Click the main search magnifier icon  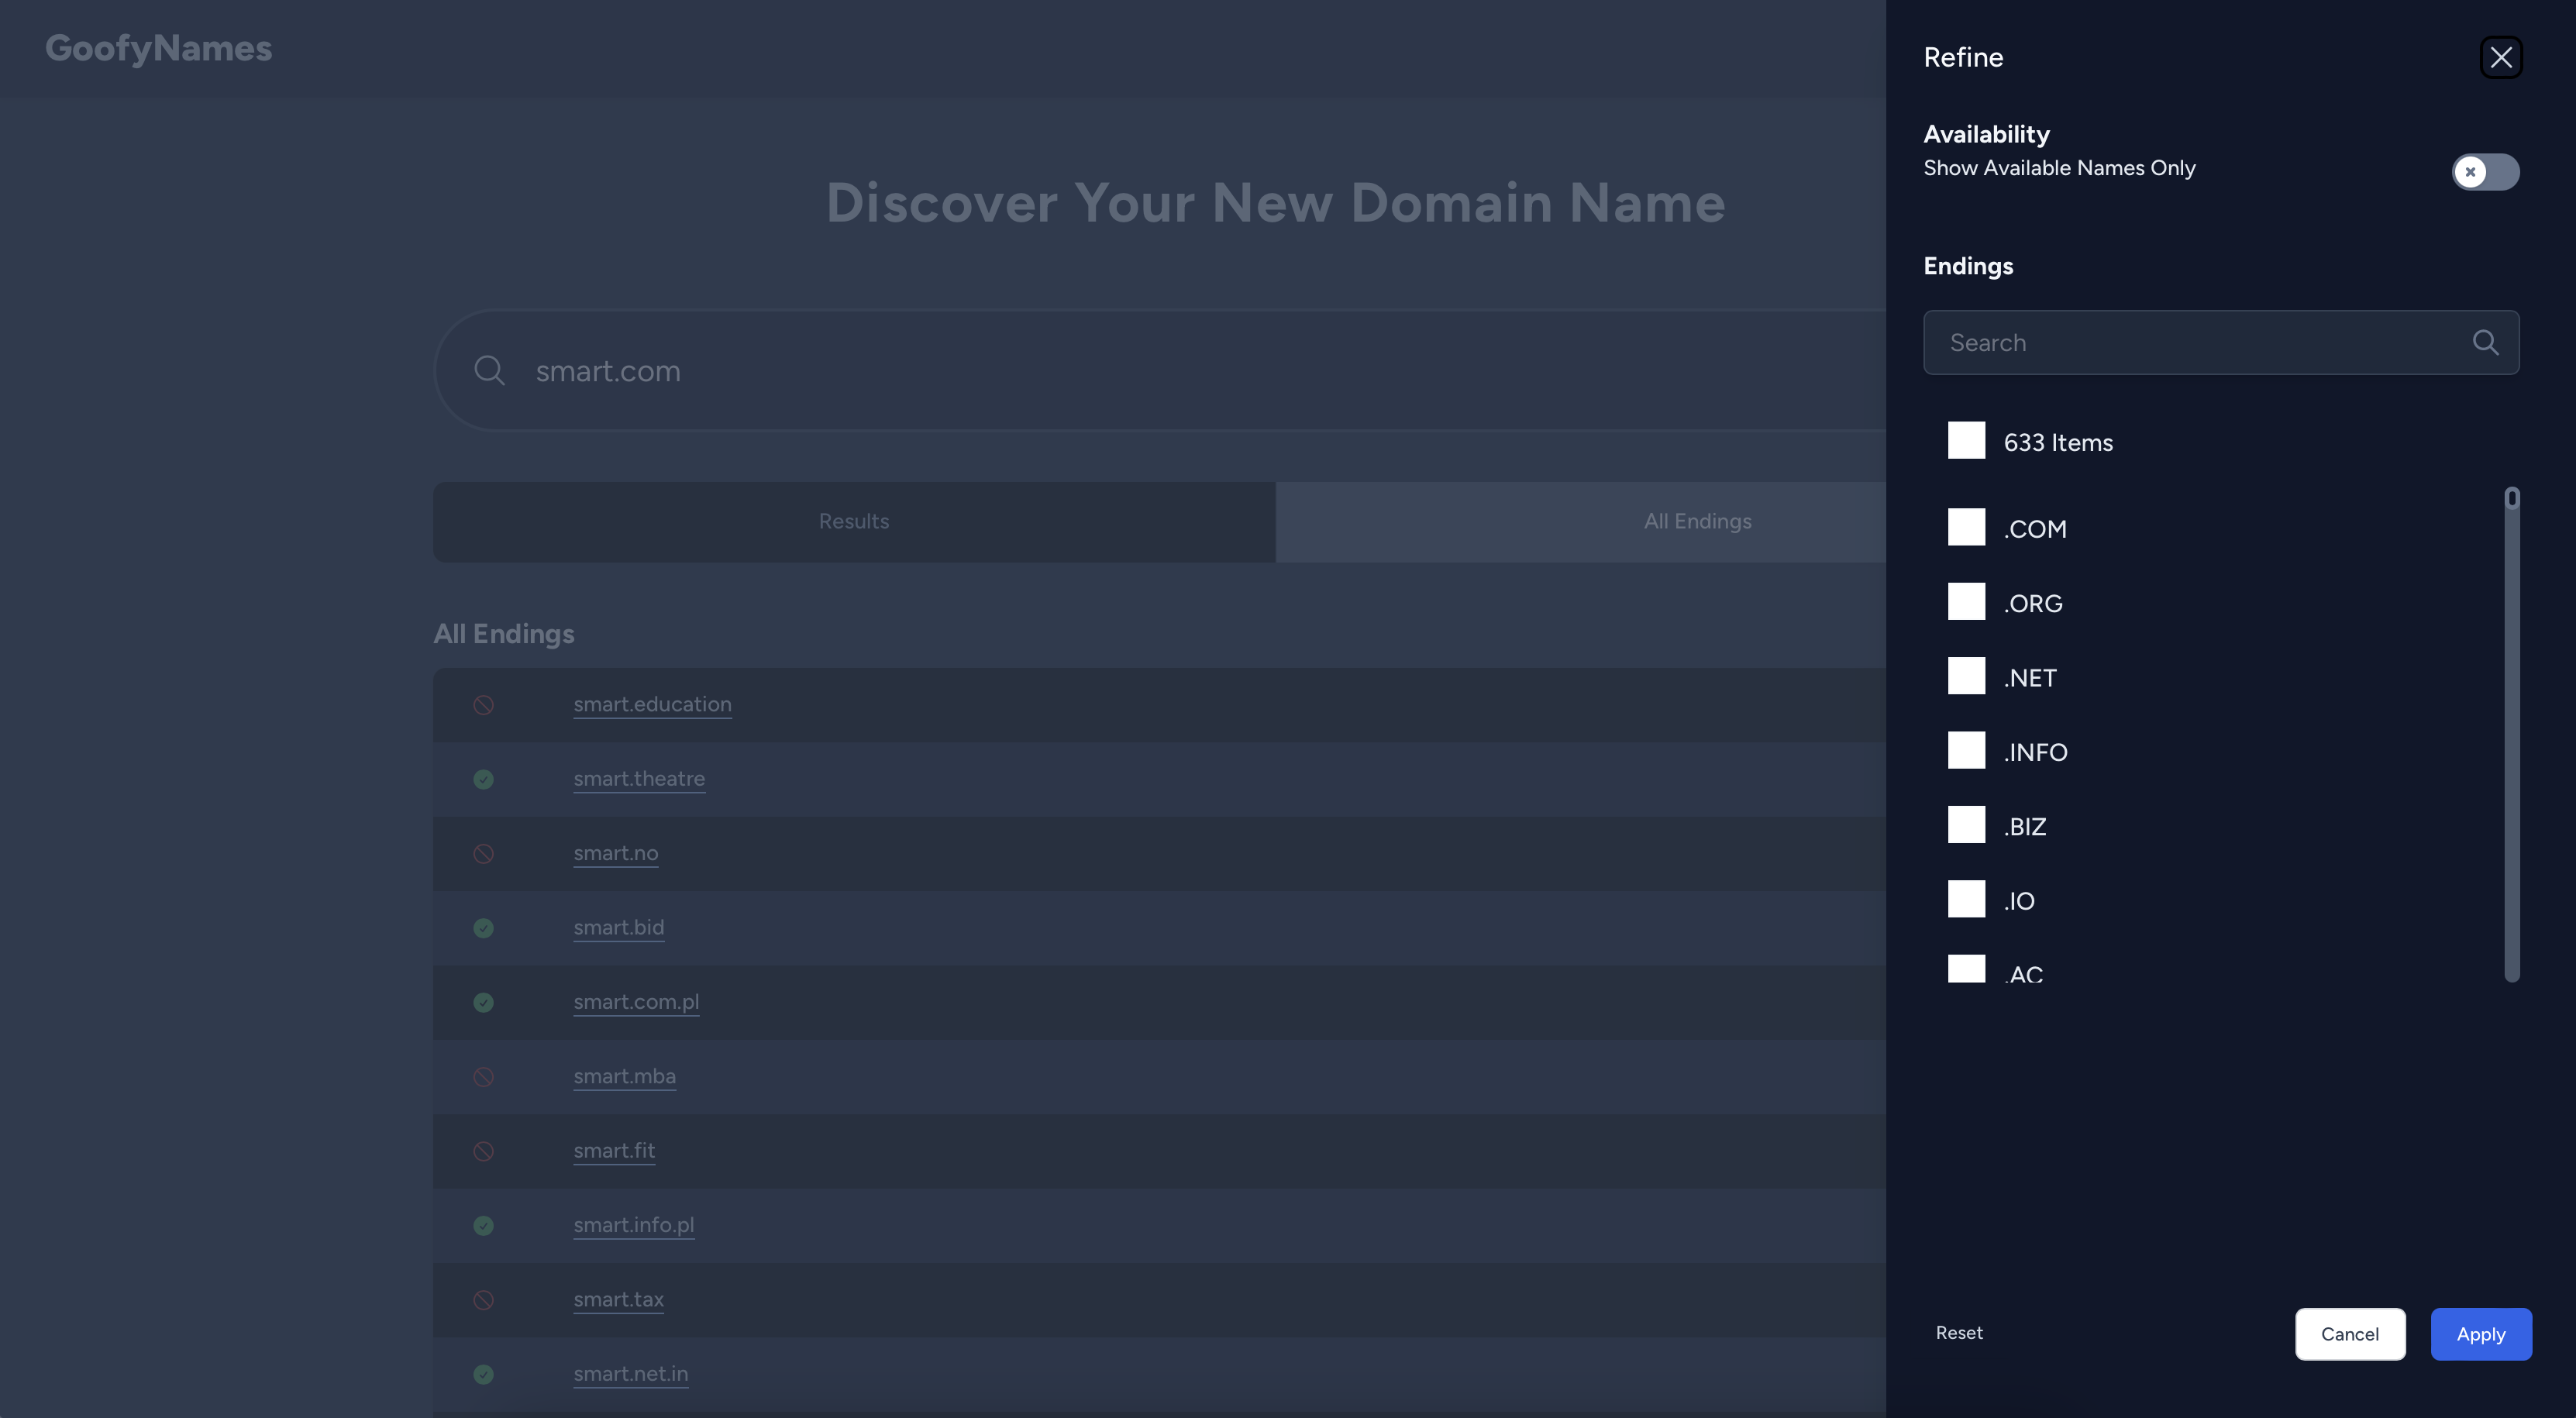tap(489, 370)
